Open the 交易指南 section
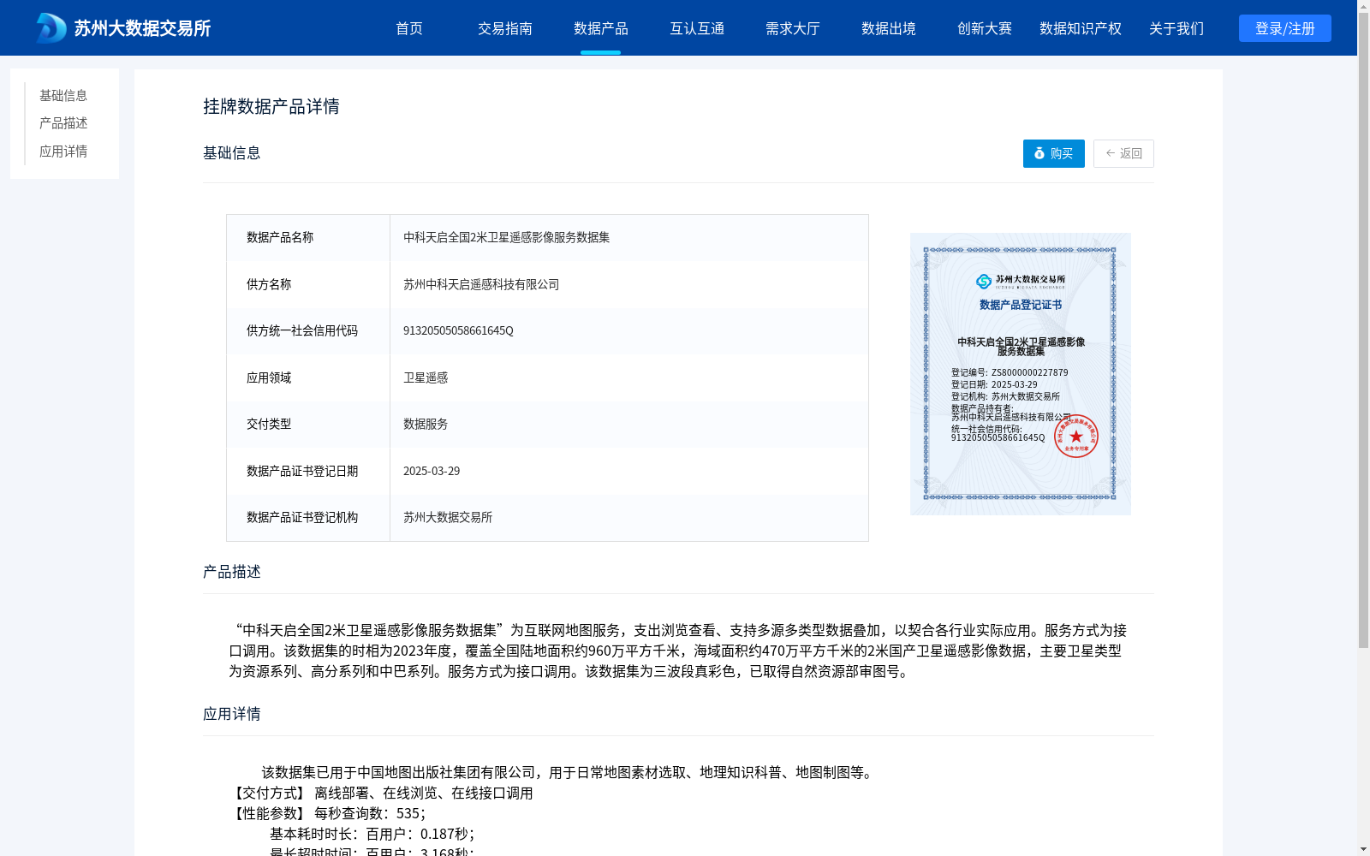The image size is (1370, 856). click(505, 27)
